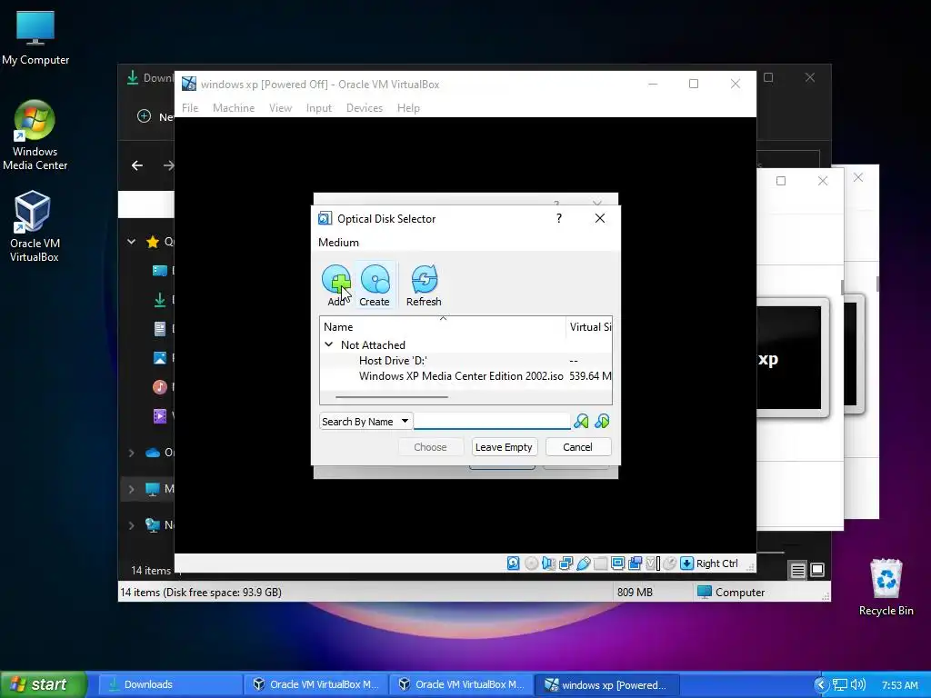Find previous matching medium icon
The width and height of the screenshot is (931, 698).
pyautogui.click(x=581, y=422)
